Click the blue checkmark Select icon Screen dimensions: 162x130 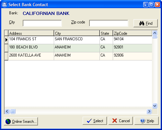(x=89, y=121)
